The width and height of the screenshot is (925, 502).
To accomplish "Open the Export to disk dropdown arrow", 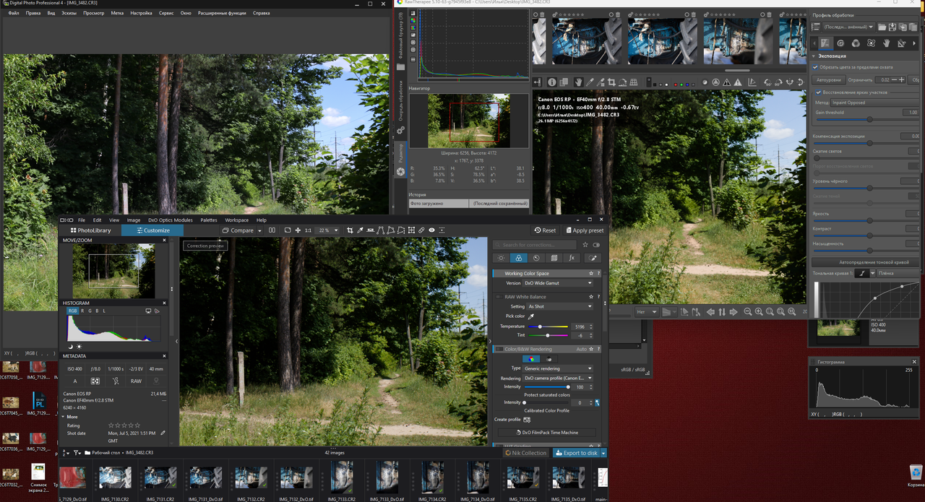I will (603, 453).
